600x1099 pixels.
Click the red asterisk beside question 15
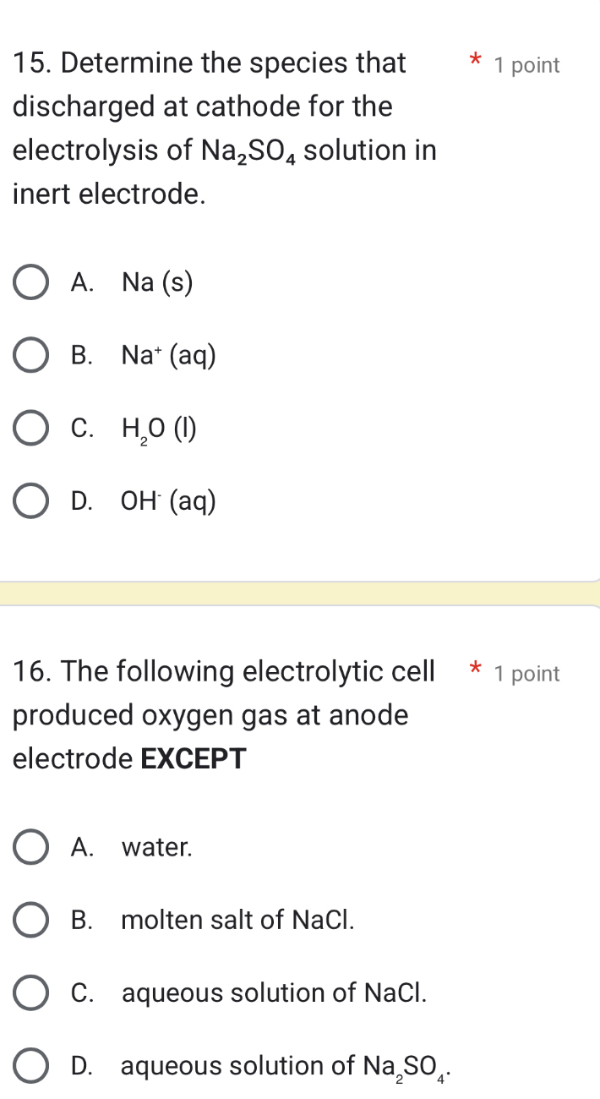(475, 61)
